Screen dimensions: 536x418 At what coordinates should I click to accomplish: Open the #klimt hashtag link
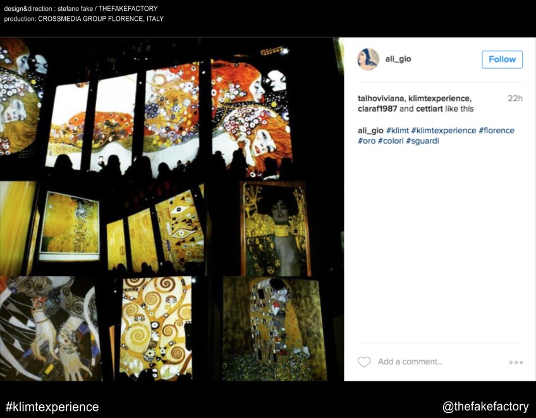click(x=397, y=131)
